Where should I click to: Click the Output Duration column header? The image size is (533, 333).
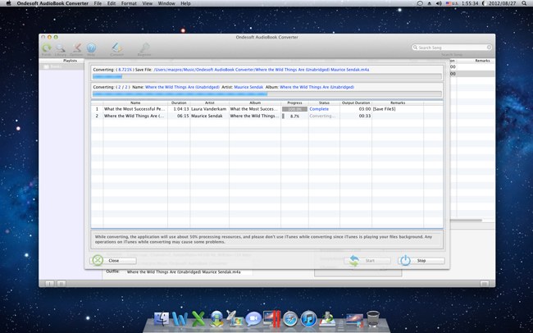tap(356, 103)
